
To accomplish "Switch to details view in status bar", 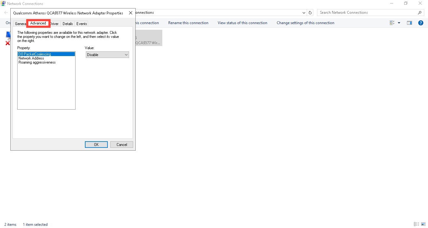I will pos(416,224).
